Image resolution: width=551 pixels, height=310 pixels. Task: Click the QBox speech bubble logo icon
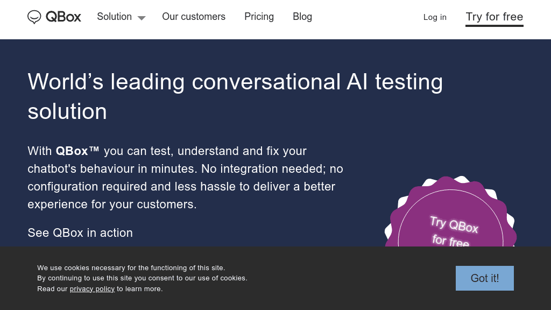[35, 17]
